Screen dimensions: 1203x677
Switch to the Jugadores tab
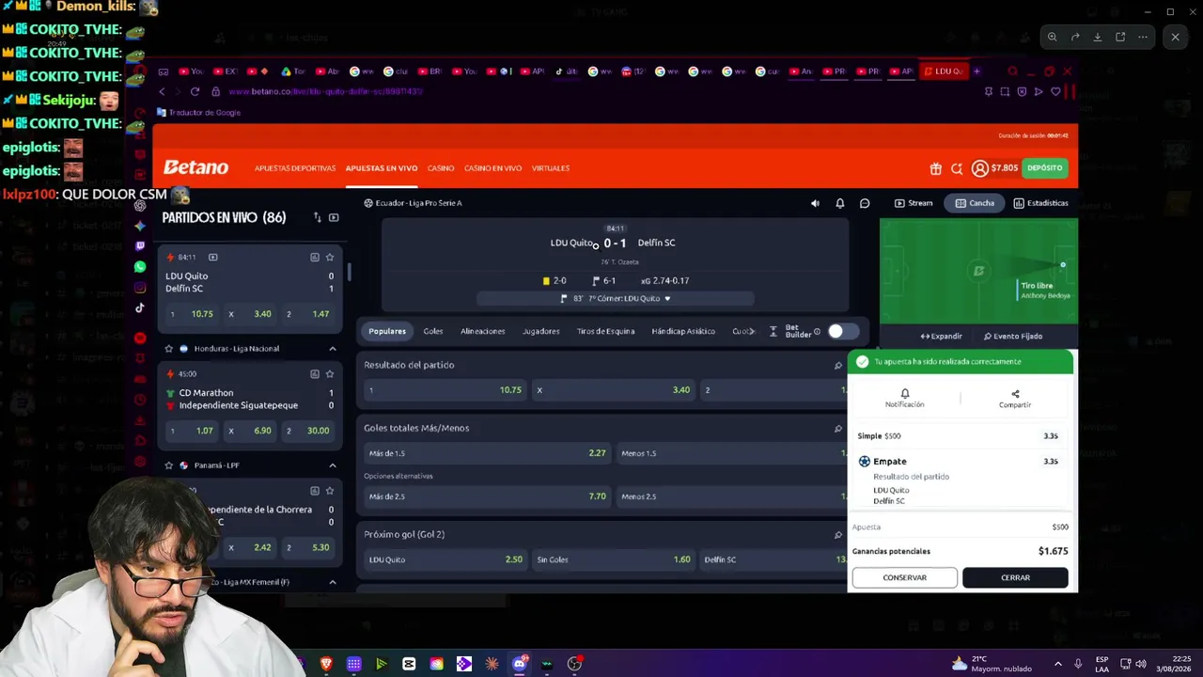(x=540, y=331)
